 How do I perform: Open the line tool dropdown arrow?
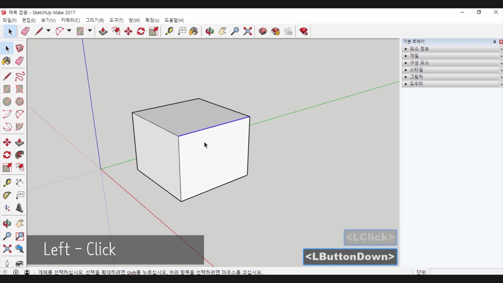tap(48, 31)
